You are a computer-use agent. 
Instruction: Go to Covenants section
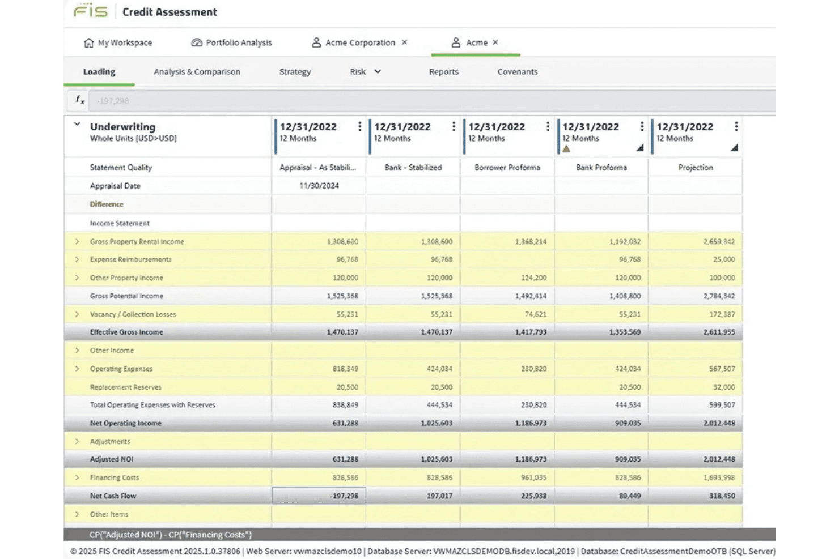pos(517,72)
